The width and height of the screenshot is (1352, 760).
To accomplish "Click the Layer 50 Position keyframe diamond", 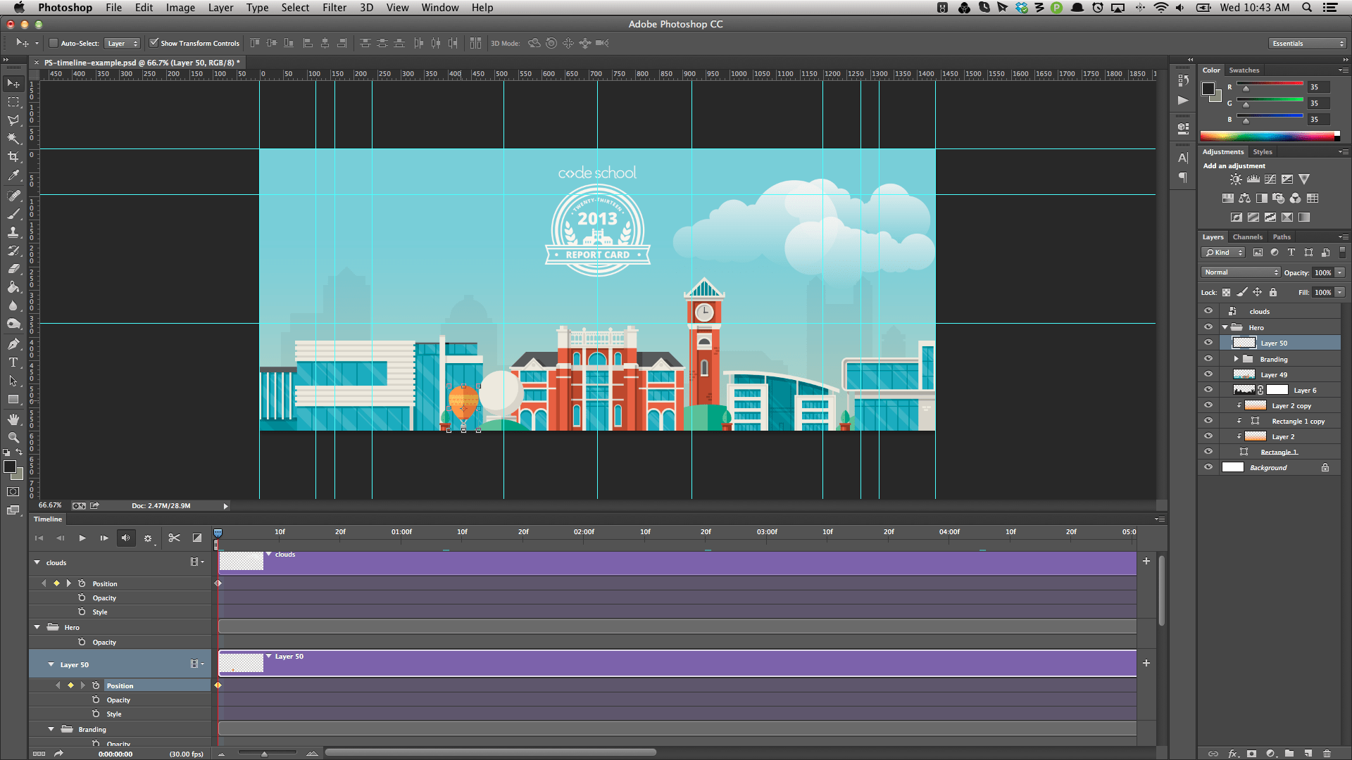I will pyautogui.click(x=218, y=685).
